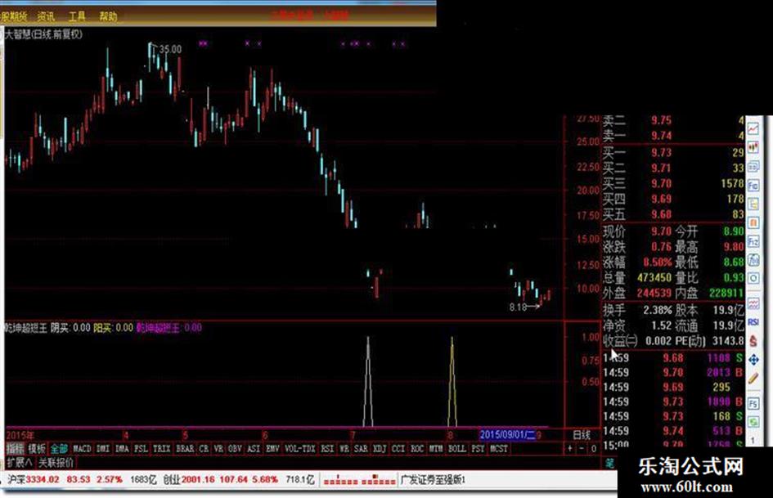The width and height of the screenshot is (773, 498).
Task: Select the CCI indicator
Action: click(398, 449)
